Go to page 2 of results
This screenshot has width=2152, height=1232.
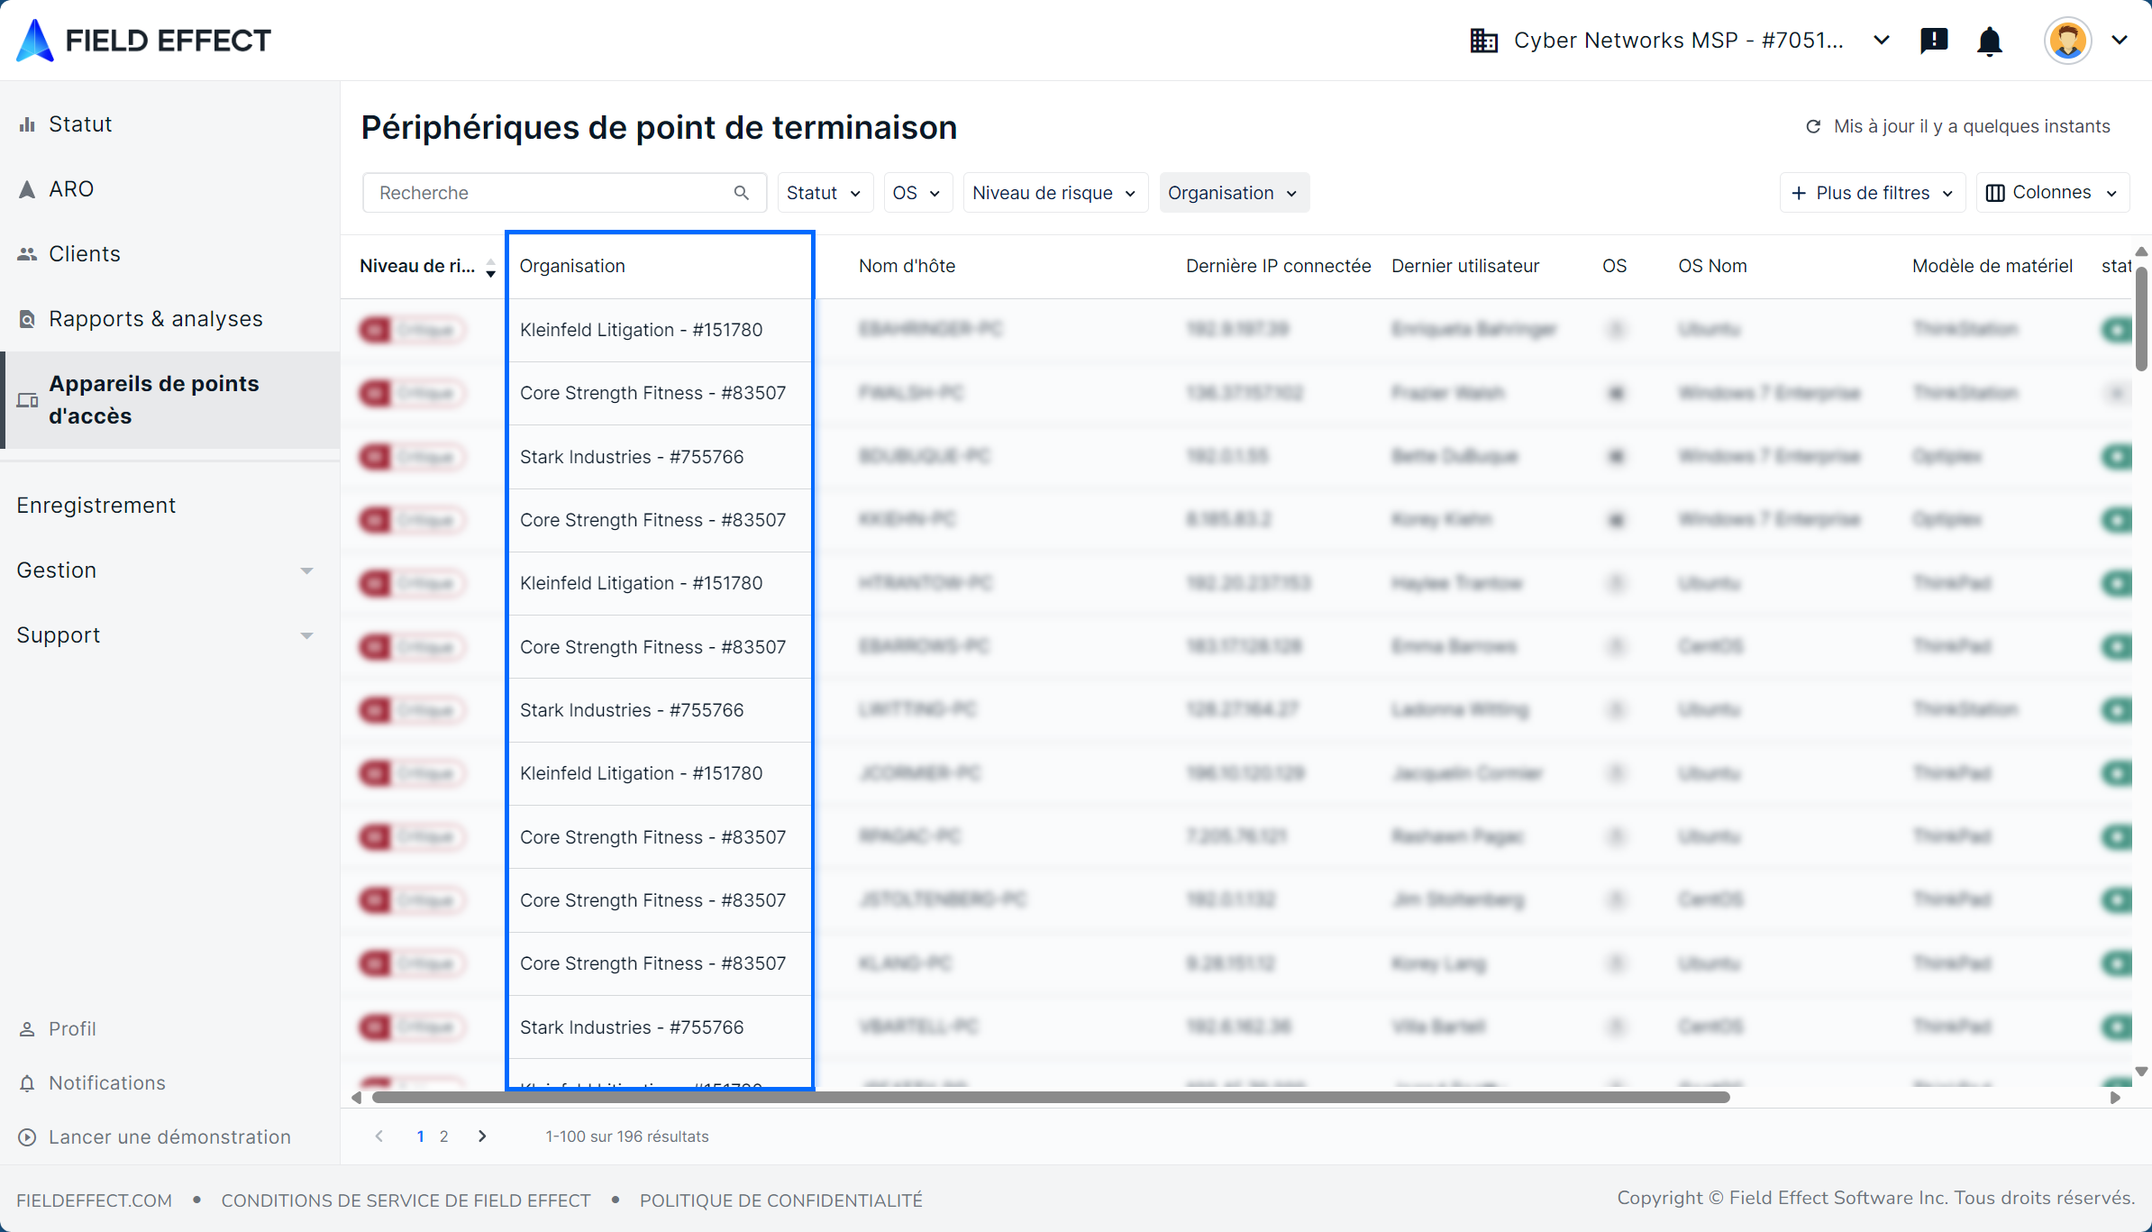click(443, 1136)
